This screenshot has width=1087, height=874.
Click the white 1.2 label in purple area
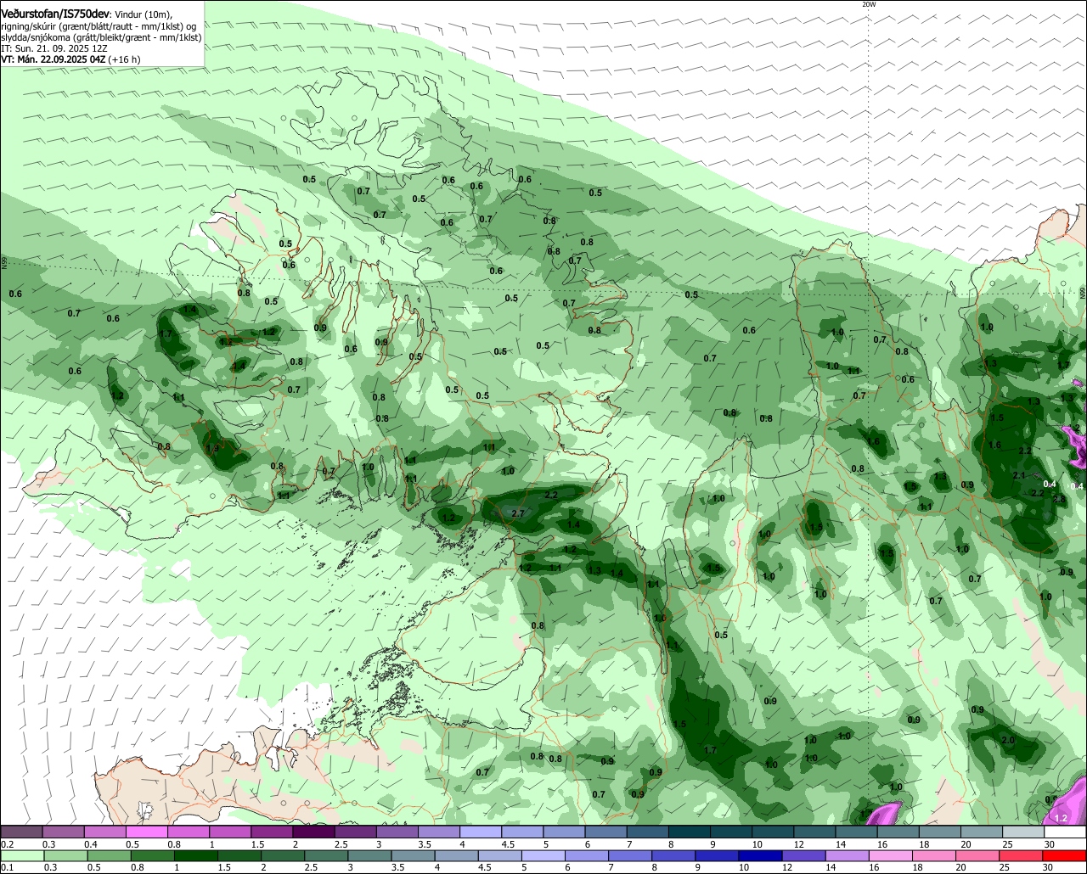click(1060, 818)
